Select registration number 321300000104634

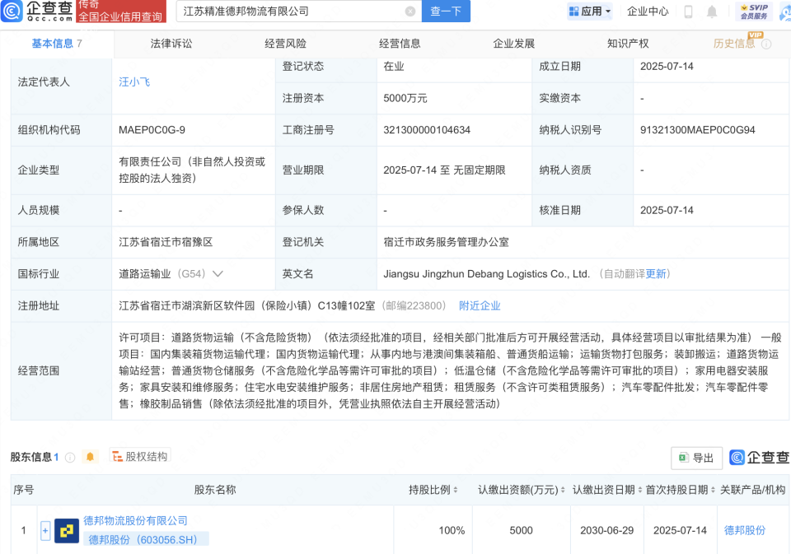coord(427,130)
